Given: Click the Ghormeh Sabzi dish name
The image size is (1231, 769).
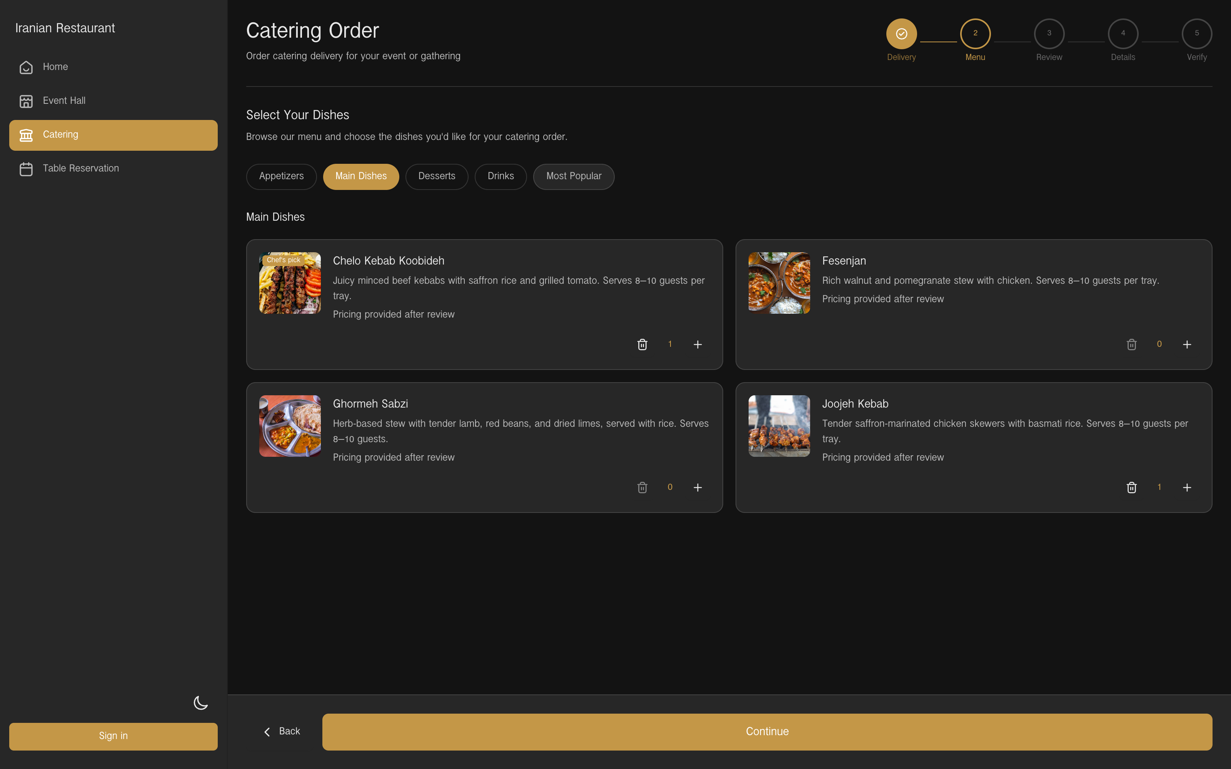Looking at the screenshot, I should (370, 404).
